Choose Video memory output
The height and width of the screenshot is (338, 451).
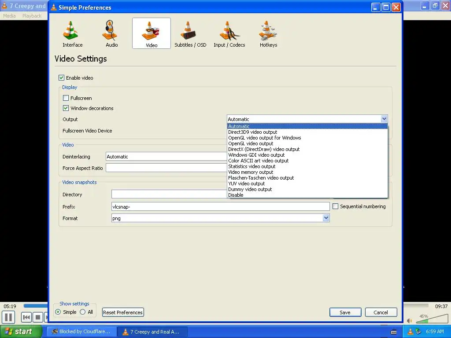(x=307, y=172)
